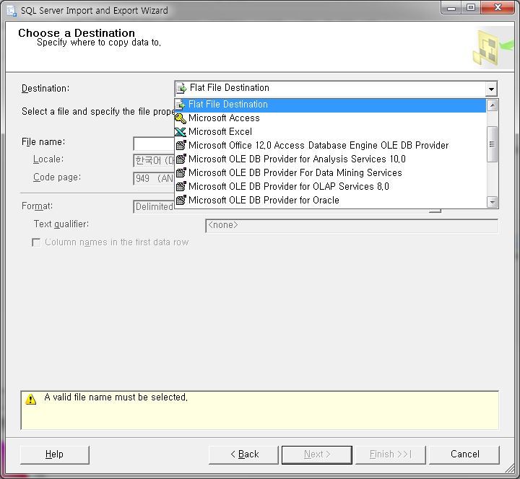The image size is (520, 479).
Task: Click icon beside Office 12.0 Access Database Engine
Action: (181, 145)
